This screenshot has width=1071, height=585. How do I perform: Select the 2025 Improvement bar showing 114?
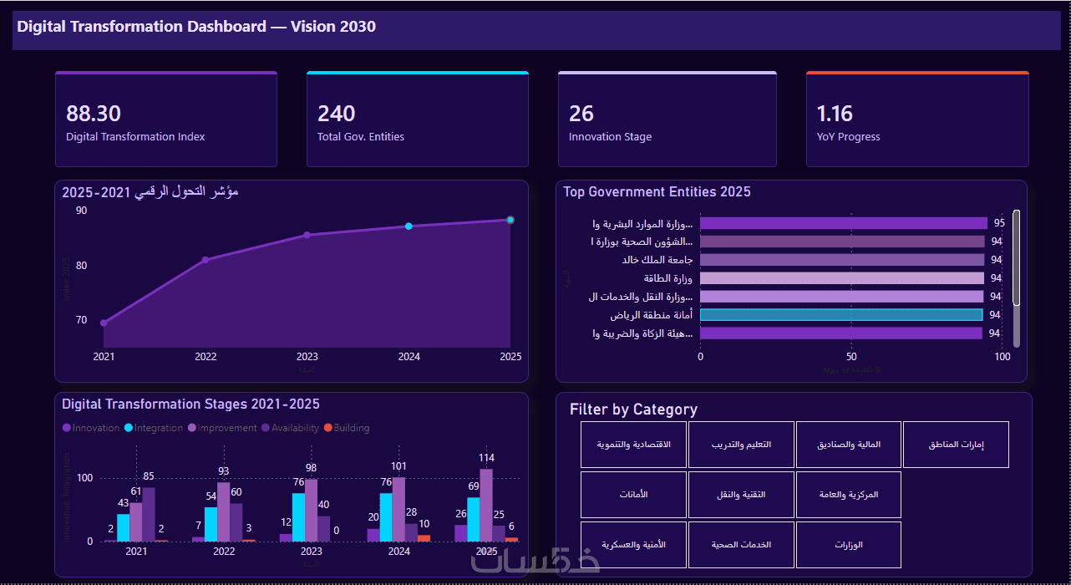click(486, 505)
